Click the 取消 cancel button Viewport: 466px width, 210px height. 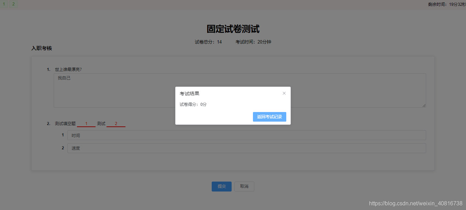(x=244, y=186)
